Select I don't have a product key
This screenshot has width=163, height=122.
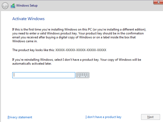[103, 117]
